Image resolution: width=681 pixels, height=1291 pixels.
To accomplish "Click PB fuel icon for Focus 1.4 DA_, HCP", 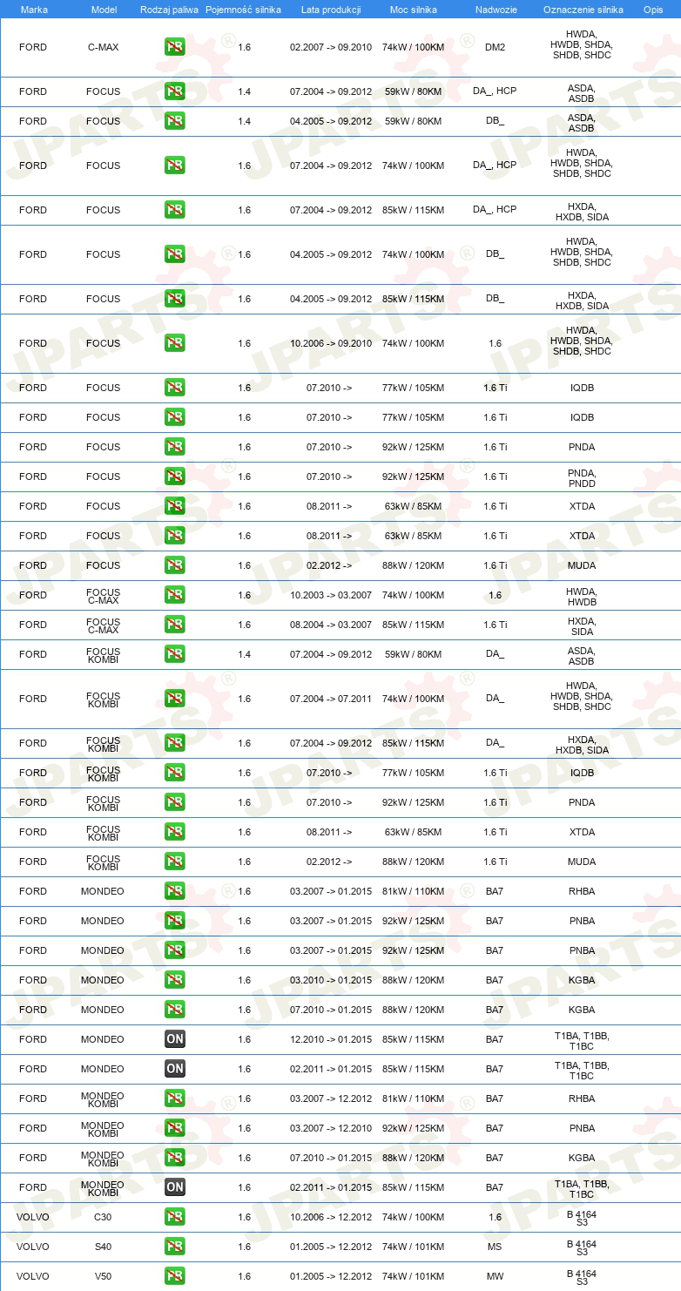I will pyautogui.click(x=175, y=91).
